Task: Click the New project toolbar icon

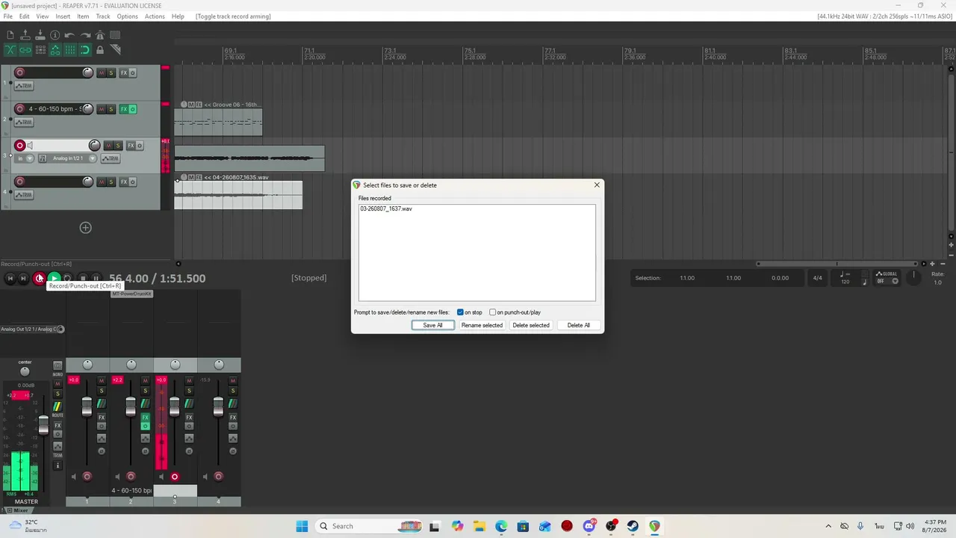Action: pos(10,35)
